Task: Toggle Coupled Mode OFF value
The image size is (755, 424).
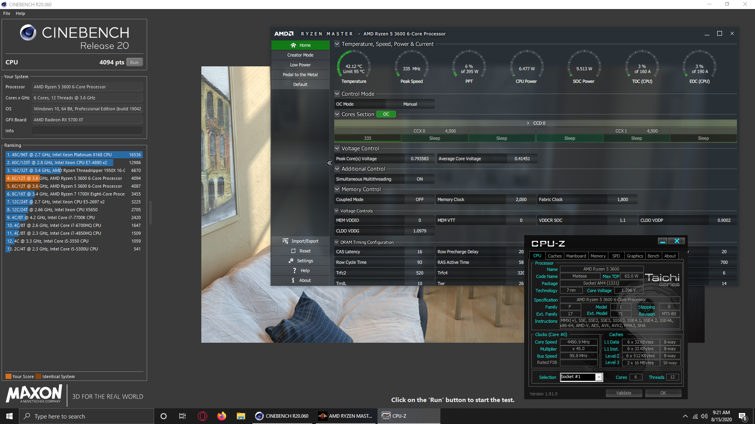Action: [x=420, y=199]
